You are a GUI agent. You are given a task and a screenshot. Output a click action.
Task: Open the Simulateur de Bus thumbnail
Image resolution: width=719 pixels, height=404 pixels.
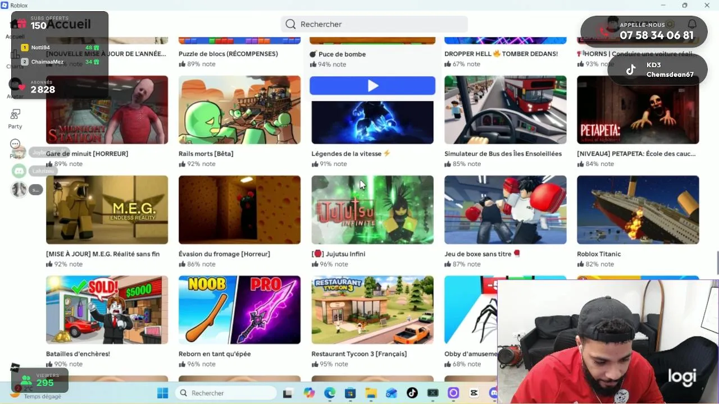506,110
